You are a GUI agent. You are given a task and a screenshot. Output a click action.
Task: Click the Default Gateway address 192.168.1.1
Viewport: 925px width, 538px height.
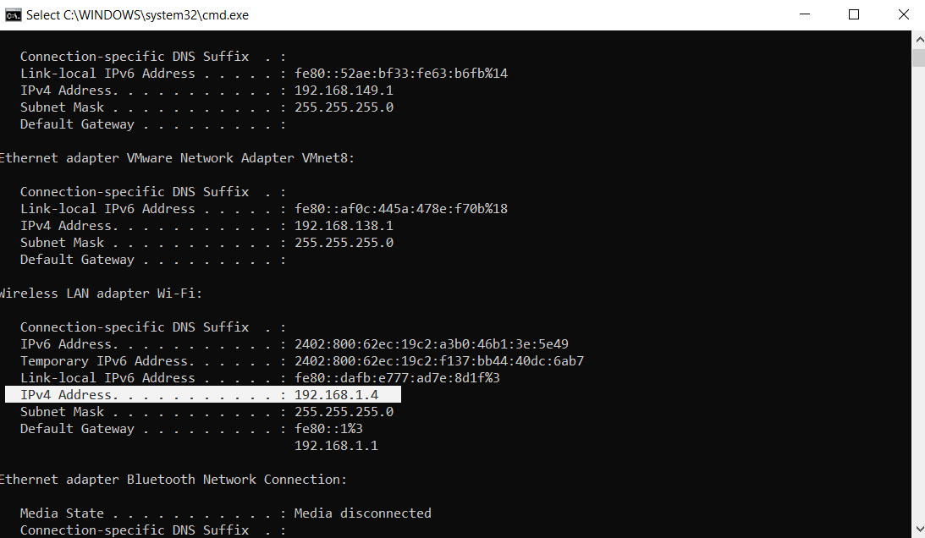coord(336,445)
